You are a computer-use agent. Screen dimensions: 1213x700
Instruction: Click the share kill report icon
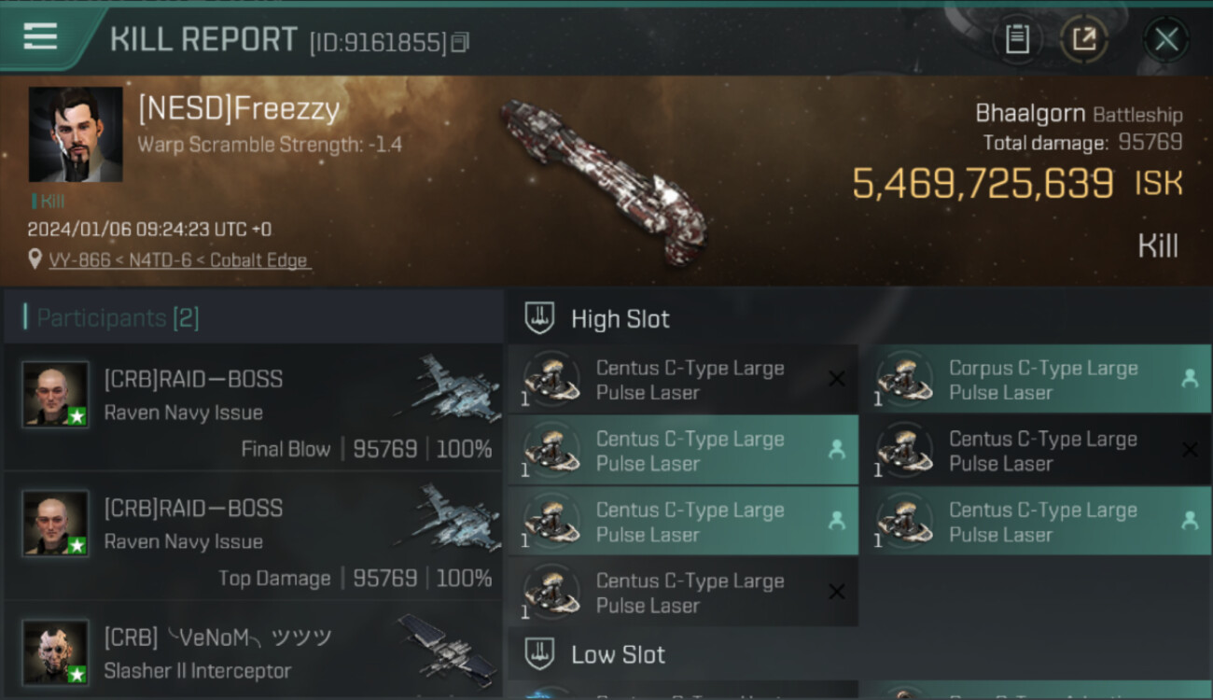1084,39
